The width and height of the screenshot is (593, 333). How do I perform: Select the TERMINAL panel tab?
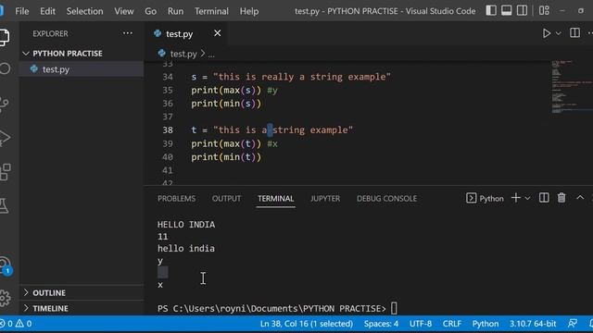tap(276, 199)
